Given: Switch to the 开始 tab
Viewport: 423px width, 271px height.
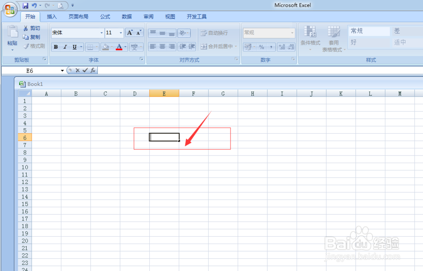Looking at the screenshot, I should coord(30,17).
